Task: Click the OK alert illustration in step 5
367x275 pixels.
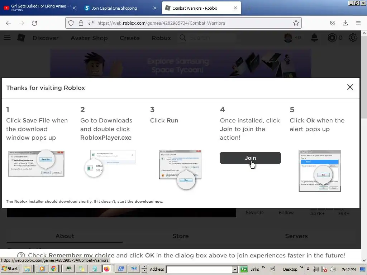Action: click(320, 171)
